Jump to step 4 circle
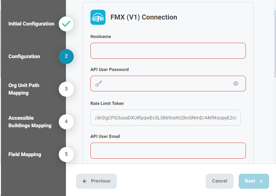The width and height of the screenshot is (276, 196). point(66,122)
